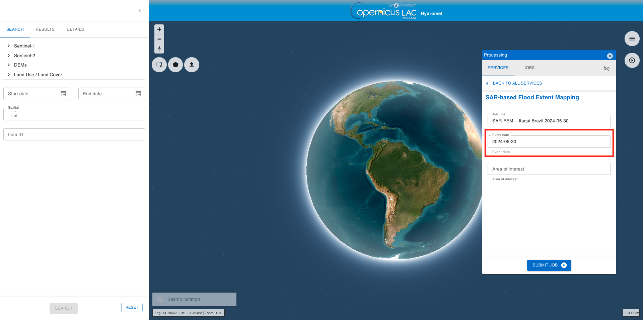Expand the Sentinel-2 collection
This screenshot has width=643, height=320.
pyautogui.click(x=9, y=56)
